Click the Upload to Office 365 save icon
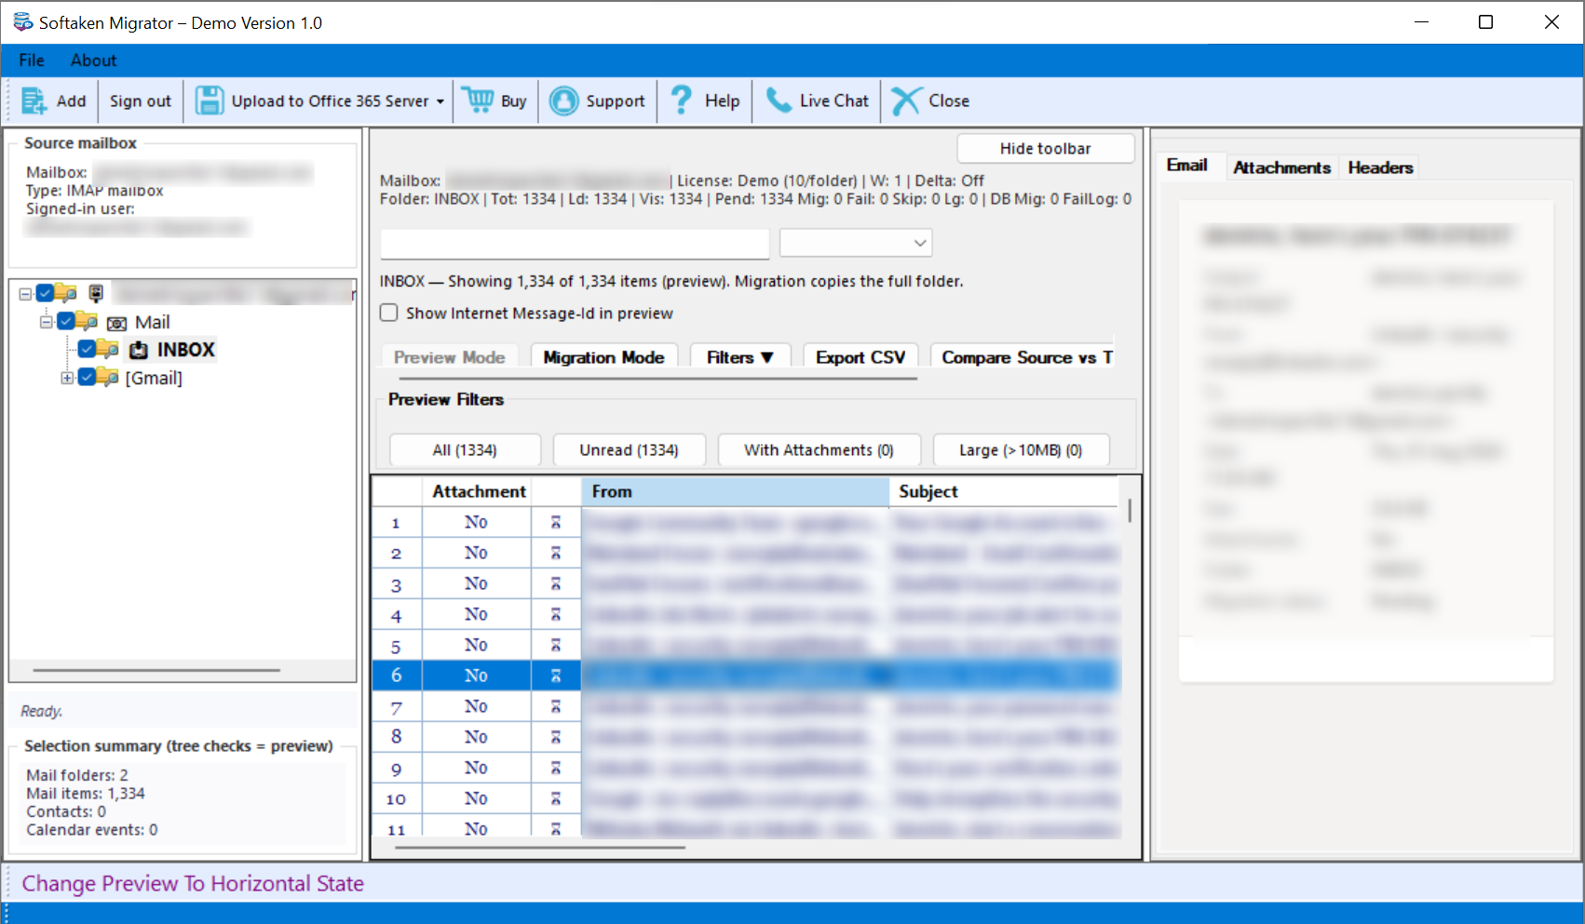The image size is (1585, 924). pos(210,100)
